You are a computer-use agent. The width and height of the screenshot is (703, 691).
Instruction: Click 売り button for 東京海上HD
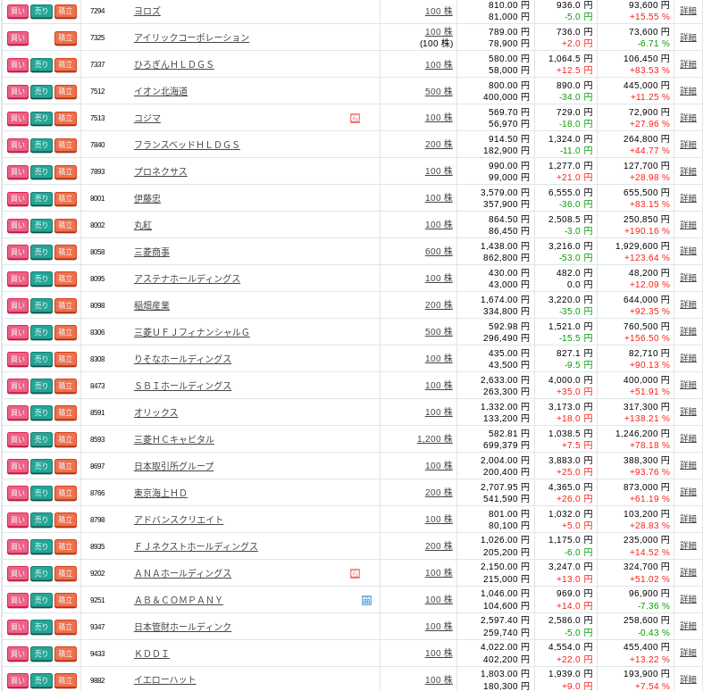(41, 494)
